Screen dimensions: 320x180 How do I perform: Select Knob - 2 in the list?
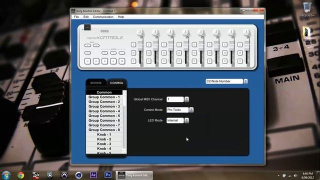pyautogui.click(x=104, y=139)
